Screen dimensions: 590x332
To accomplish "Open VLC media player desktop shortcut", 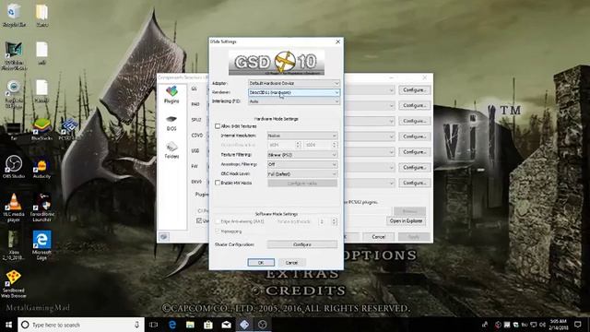I will click(14, 207).
